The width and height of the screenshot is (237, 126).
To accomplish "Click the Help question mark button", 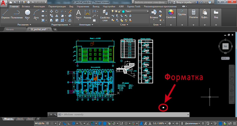I will pyautogui.click(x=210, y=2).
